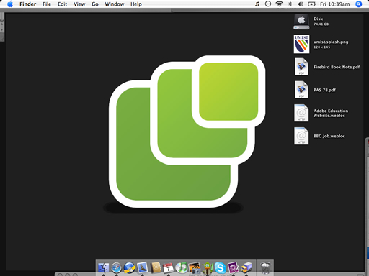Click the PAS 78.pdf file name
This screenshot has width=369, height=276.
click(324, 90)
